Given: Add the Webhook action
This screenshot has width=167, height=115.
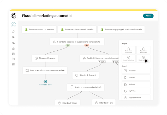Looking at the screenshot, I should click(x=136, y=84).
